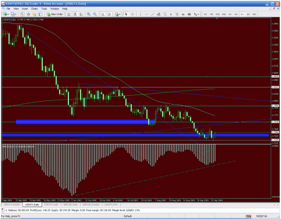Switch to Line Chart display icon
This screenshot has height=219, width=281.
81,14
